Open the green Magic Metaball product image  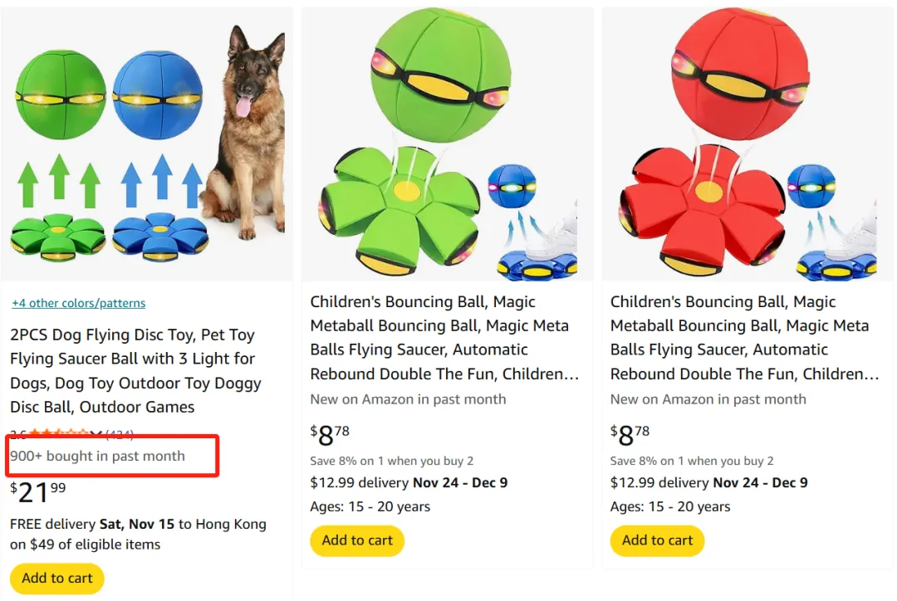pos(447,144)
